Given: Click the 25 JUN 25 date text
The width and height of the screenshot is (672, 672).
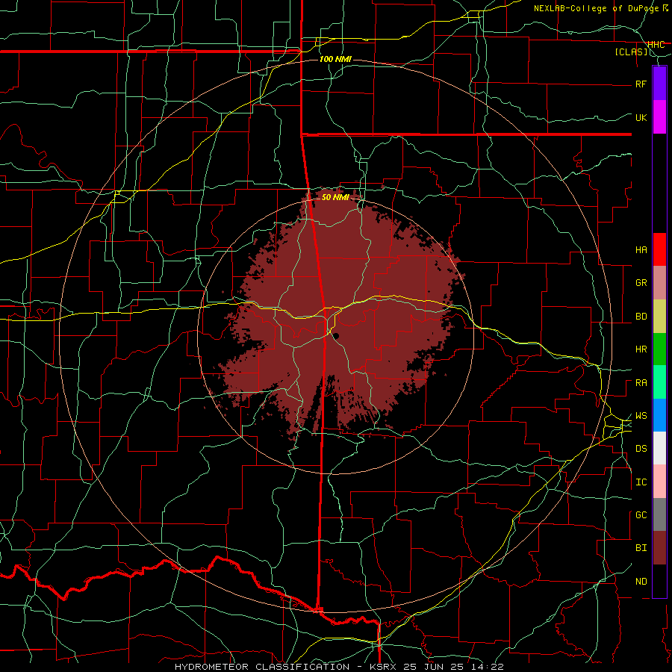Looking at the screenshot, I should tap(434, 667).
